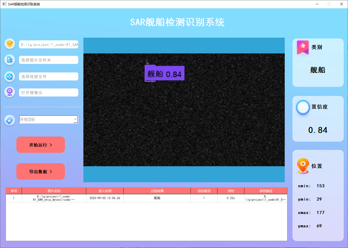
Task: Click the 序号 column header
Action: click(14, 191)
